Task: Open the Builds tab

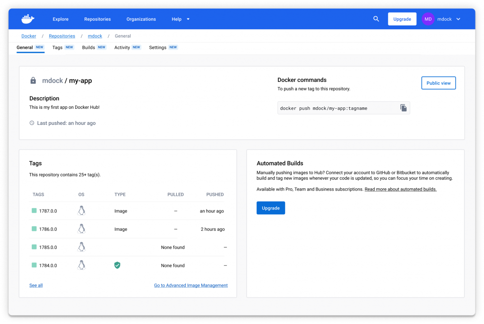Action: point(88,47)
